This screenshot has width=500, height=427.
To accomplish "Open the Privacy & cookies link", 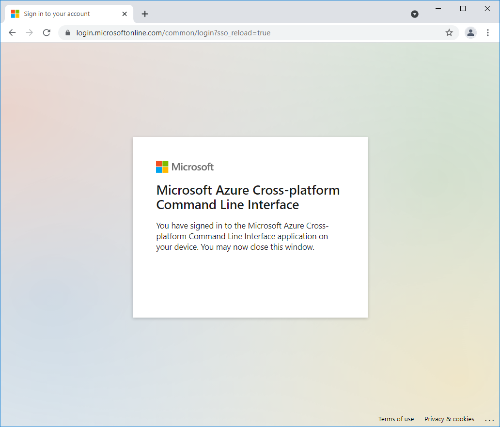I will (449, 419).
